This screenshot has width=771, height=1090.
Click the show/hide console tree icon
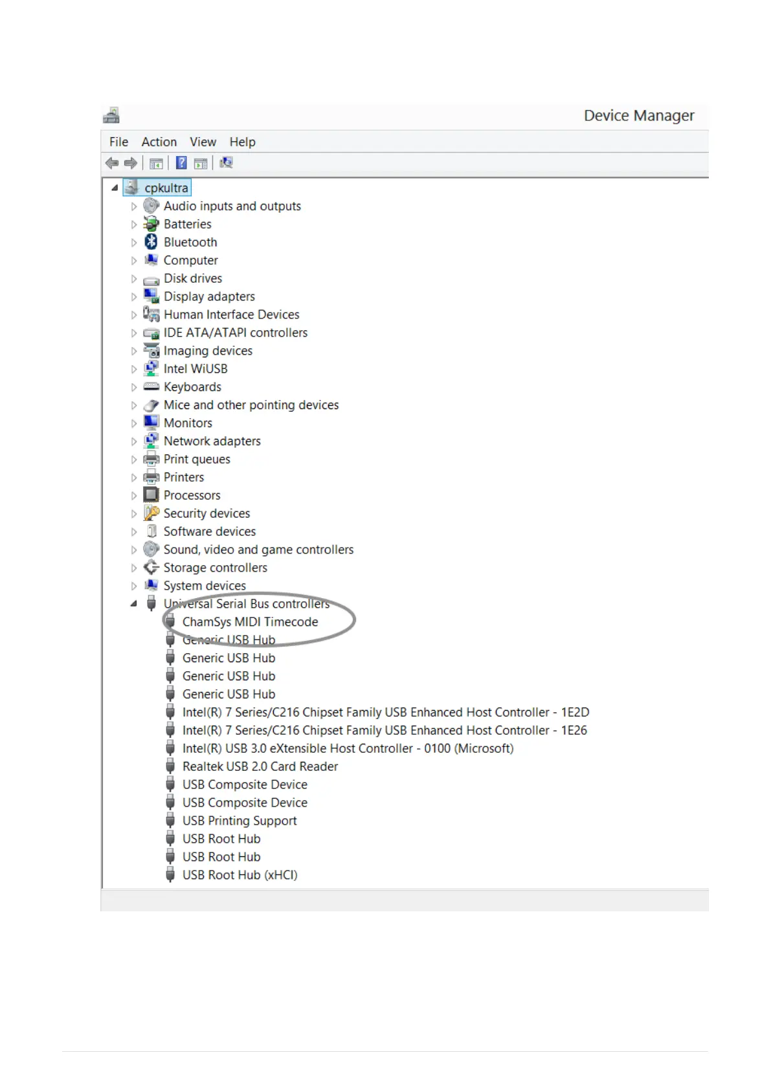coord(156,163)
